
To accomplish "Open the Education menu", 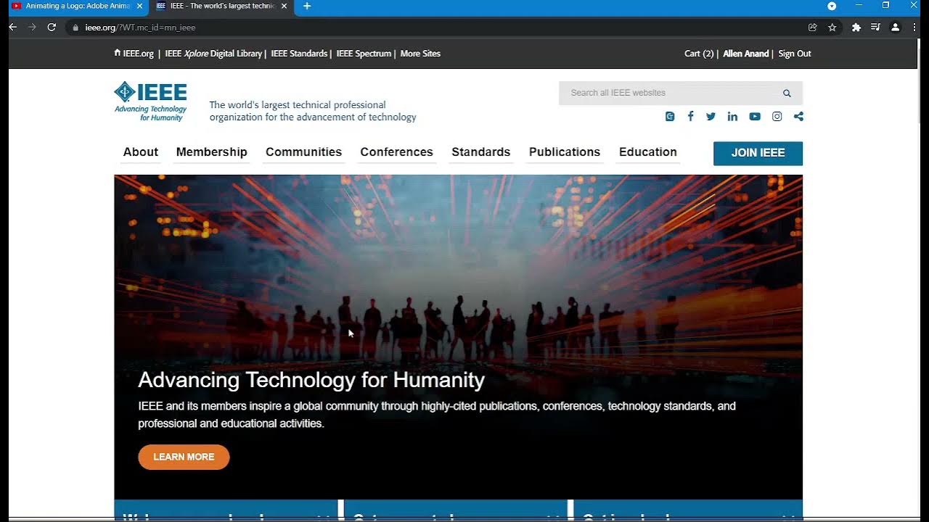I will click(648, 152).
